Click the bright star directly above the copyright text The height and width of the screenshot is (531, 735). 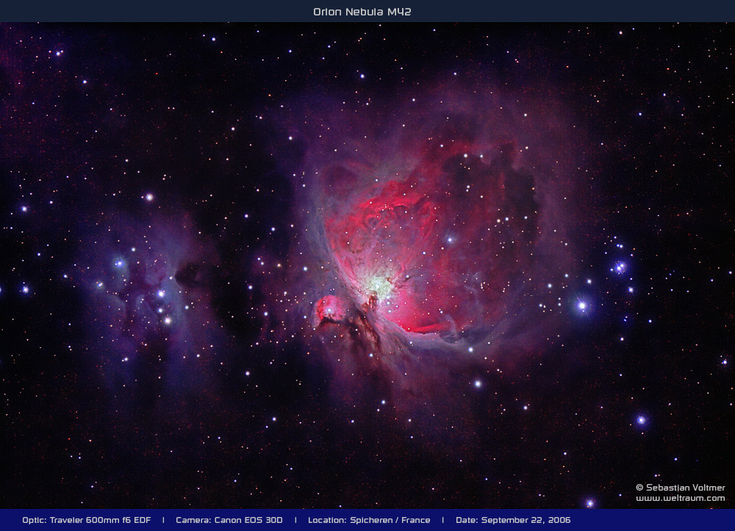pyautogui.click(x=641, y=420)
